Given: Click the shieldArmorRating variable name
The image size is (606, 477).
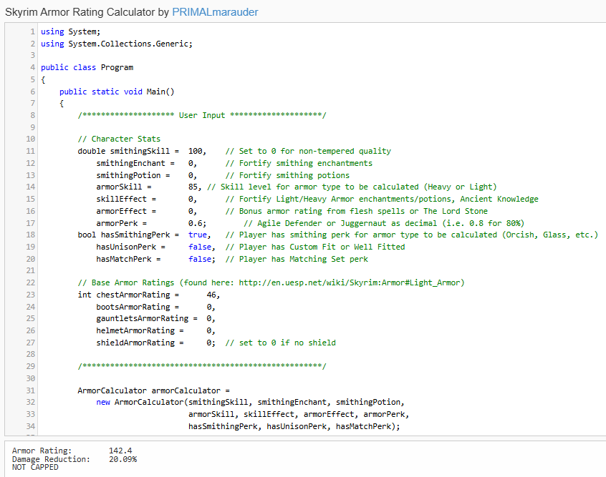Looking at the screenshot, I should pos(135,343).
